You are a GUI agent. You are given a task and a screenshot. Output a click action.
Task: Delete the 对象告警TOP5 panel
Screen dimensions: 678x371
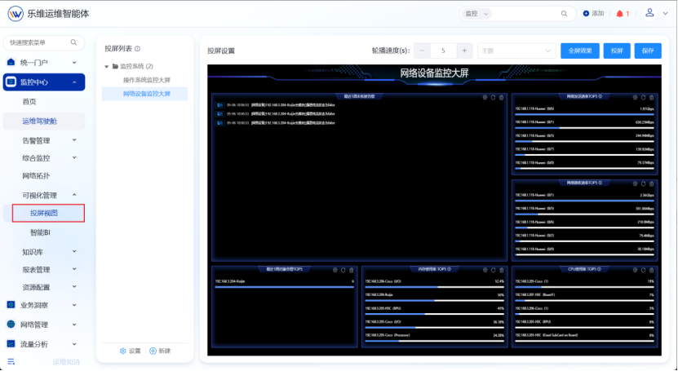[352, 270]
